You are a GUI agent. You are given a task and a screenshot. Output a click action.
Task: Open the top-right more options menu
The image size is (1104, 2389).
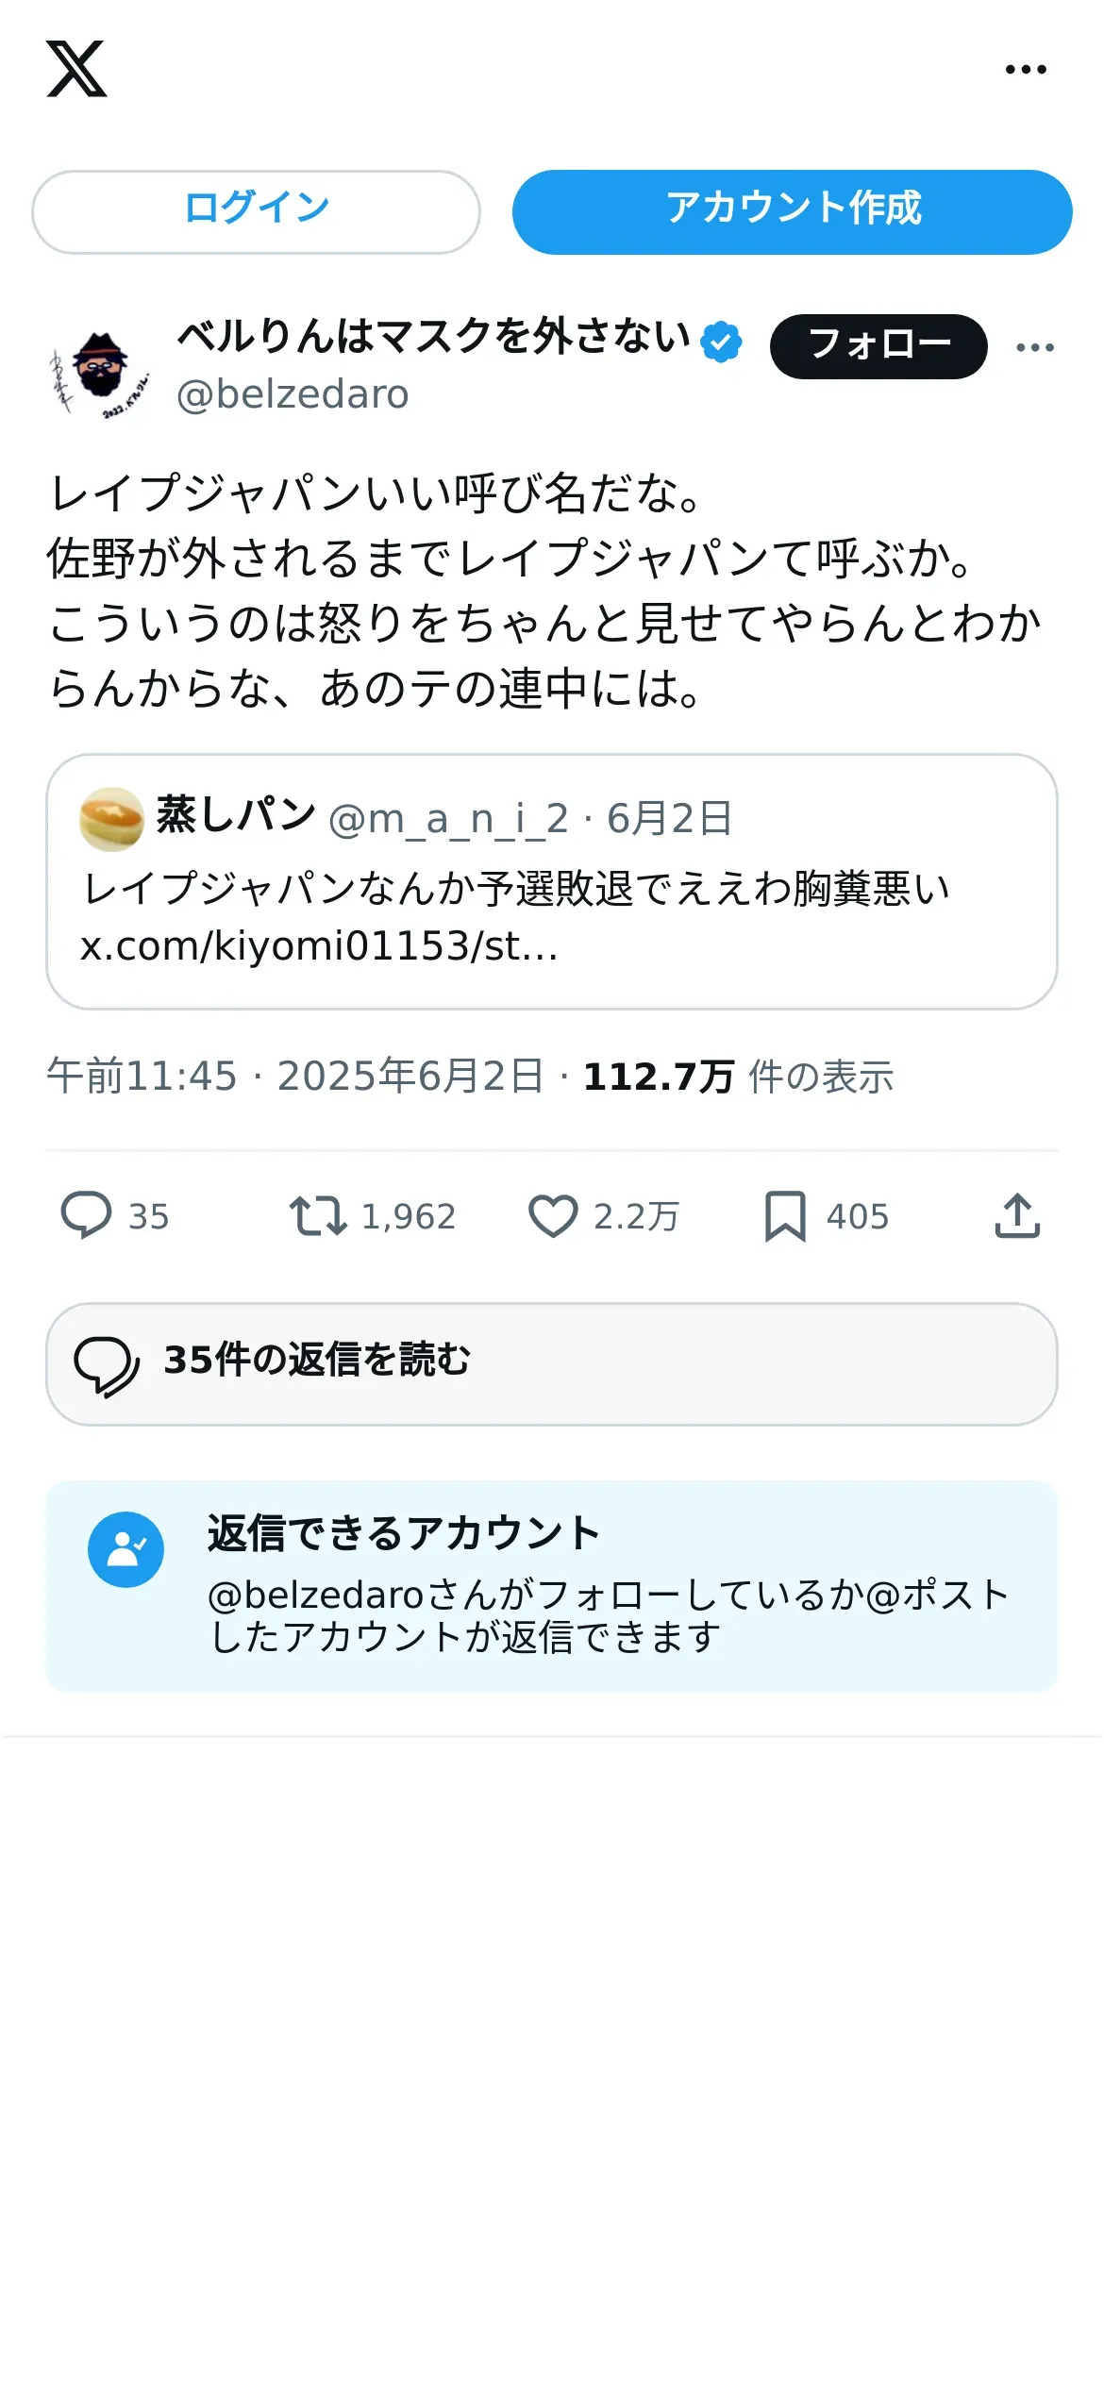1026,69
